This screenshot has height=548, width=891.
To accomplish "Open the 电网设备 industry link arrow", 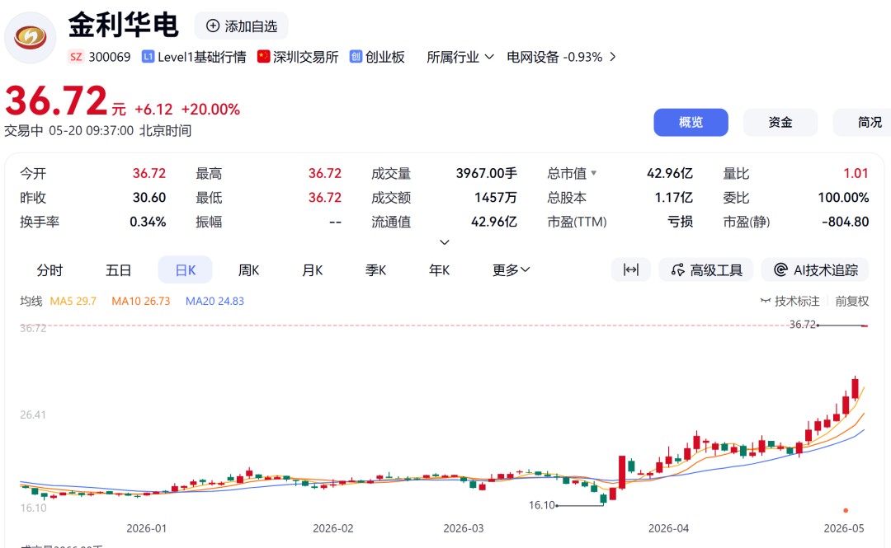I will [x=612, y=57].
